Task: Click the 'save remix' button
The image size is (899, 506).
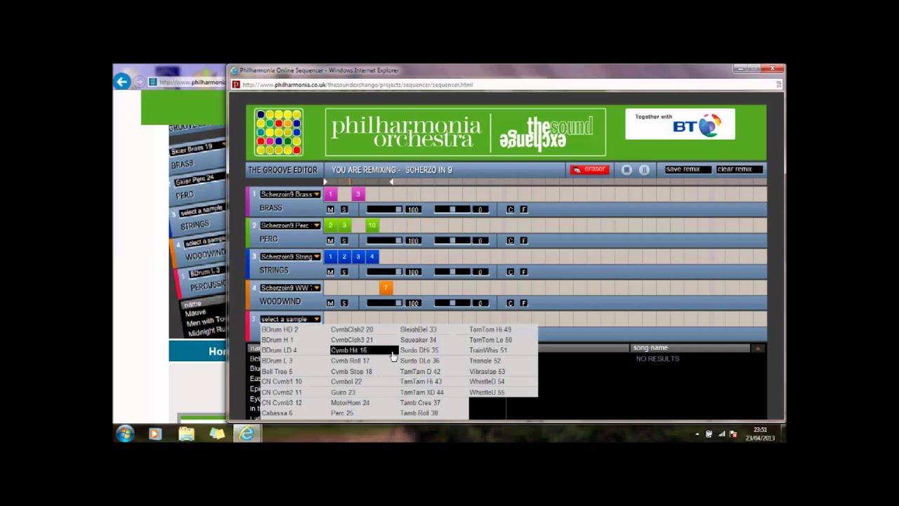Action: pyautogui.click(x=688, y=169)
